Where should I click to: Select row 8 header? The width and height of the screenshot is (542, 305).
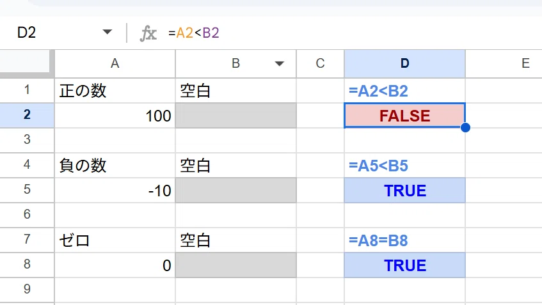coord(27,265)
